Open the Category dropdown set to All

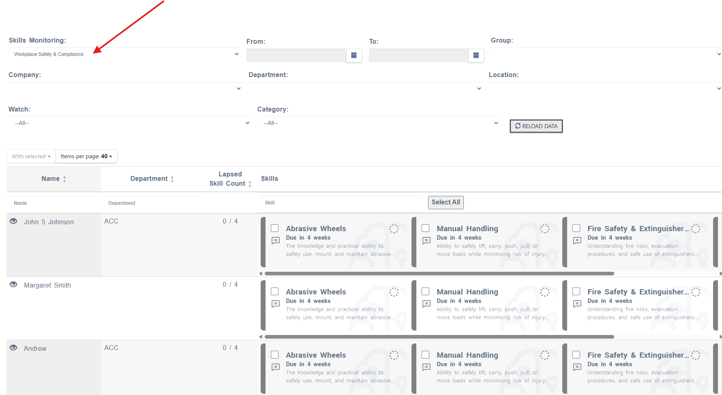click(x=378, y=123)
